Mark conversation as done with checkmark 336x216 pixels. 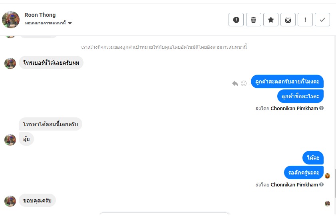click(322, 20)
